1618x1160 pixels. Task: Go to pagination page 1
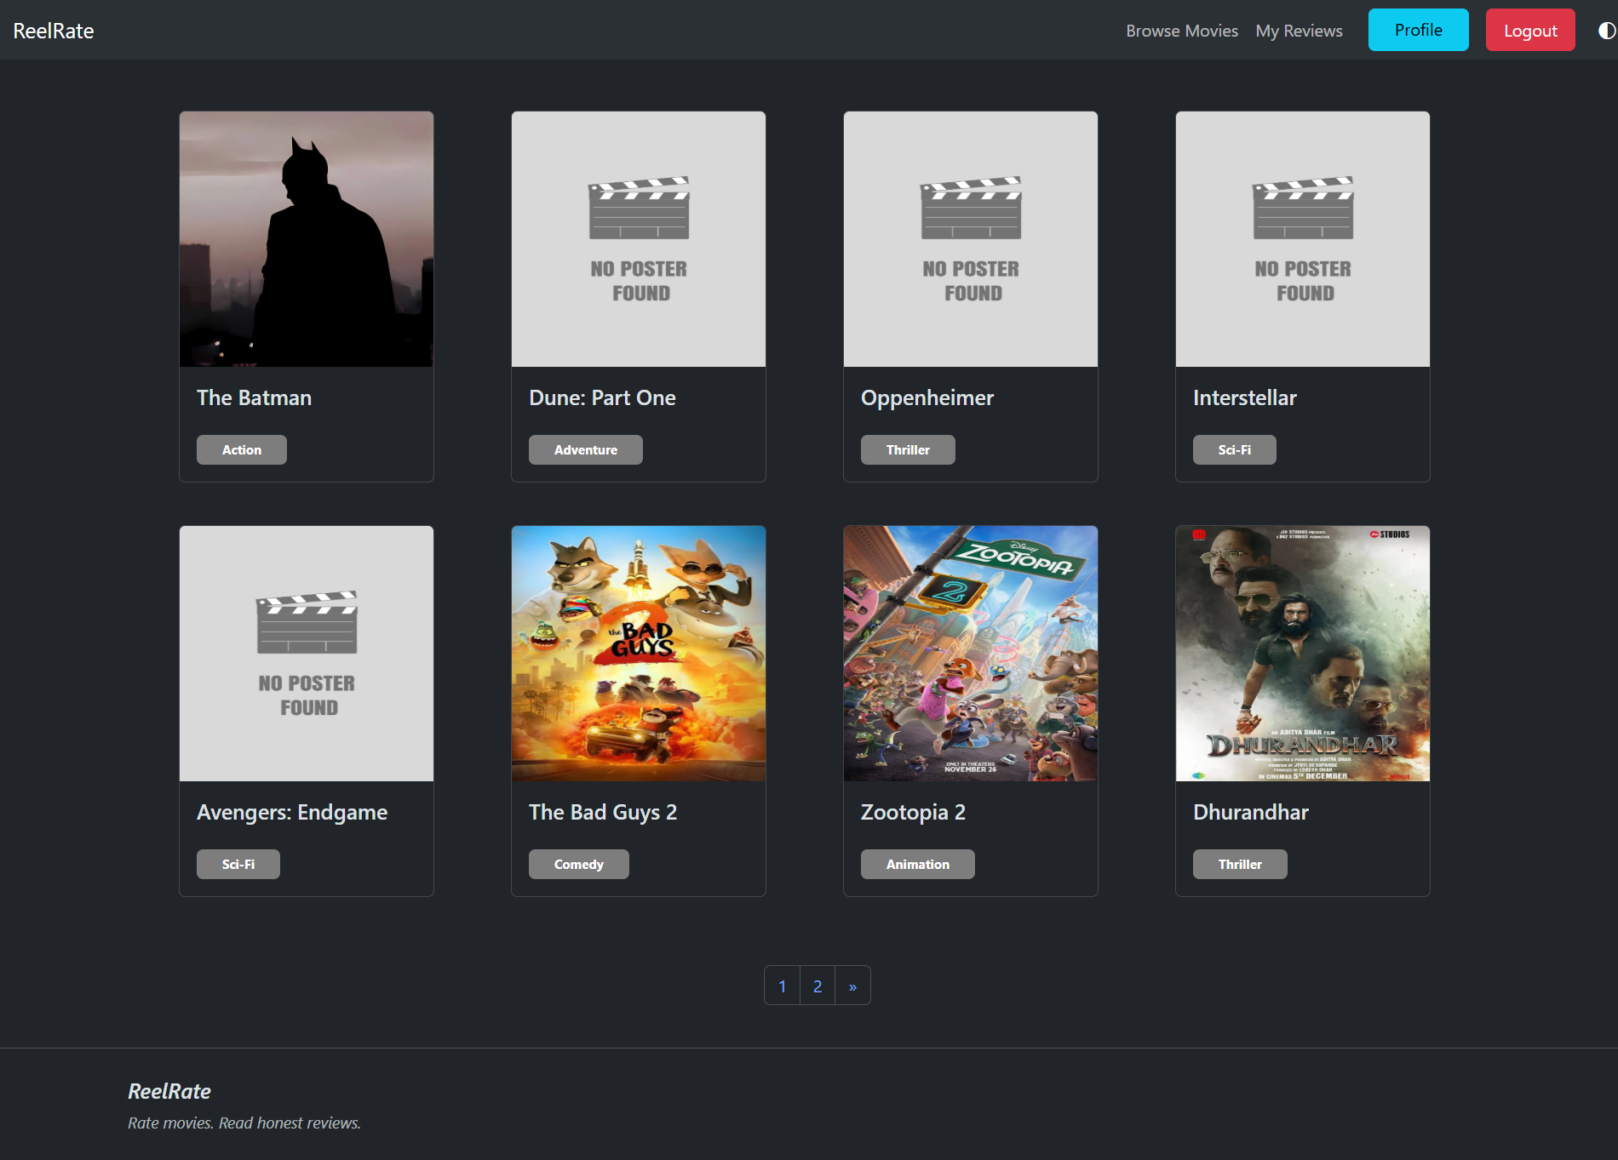pos(783,986)
